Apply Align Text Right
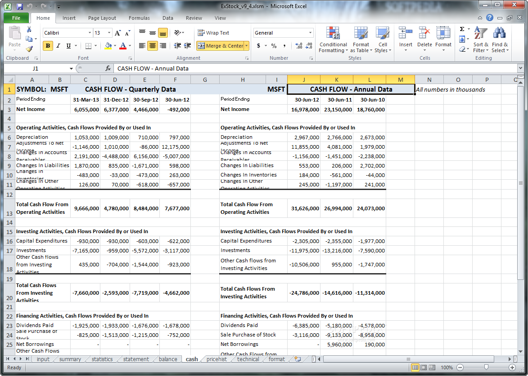The height and width of the screenshot is (376, 528). [x=163, y=46]
